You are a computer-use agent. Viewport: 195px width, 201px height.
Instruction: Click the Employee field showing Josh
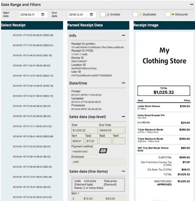pyautogui.click(x=98, y=162)
